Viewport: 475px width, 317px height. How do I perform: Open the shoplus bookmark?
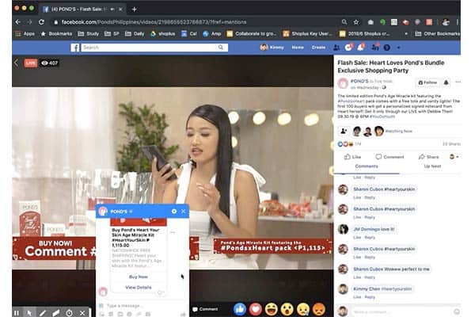point(163,33)
